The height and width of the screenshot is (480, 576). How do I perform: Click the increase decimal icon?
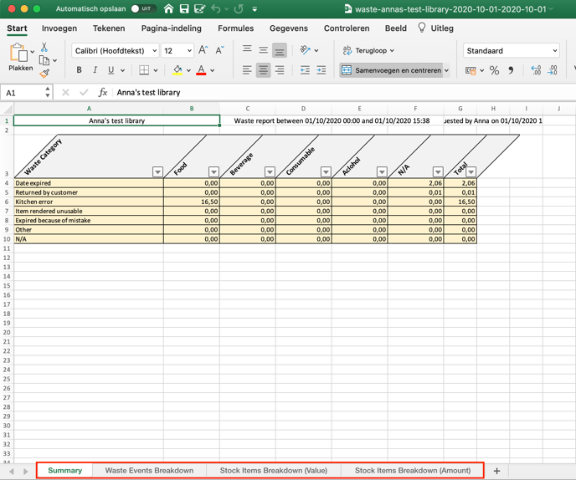(536, 70)
